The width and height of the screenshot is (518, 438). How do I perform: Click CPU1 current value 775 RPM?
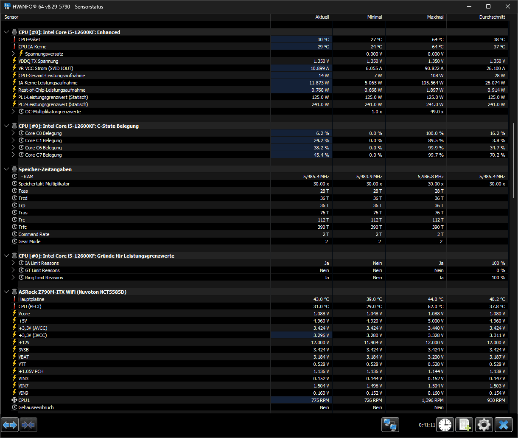point(320,400)
